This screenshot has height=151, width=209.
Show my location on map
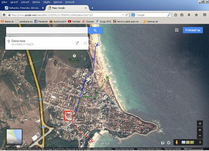click(x=200, y=124)
